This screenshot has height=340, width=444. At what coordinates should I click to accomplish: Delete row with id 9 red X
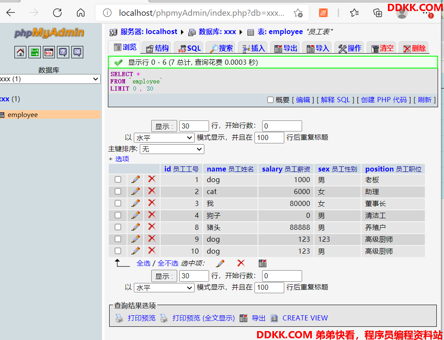(x=152, y=238)
